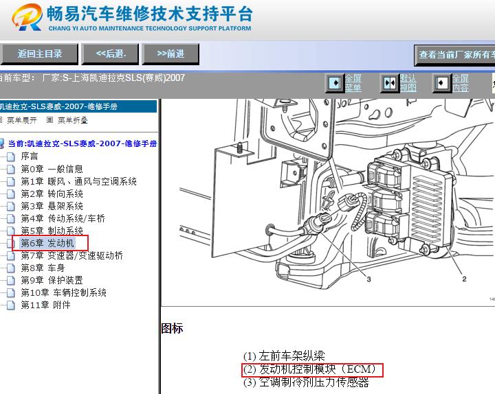
Task: Click the 默认视图 layout icon
Action: point(390,83)
